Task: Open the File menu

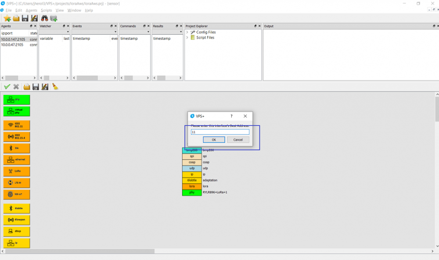Action: (x=9, y=11)
